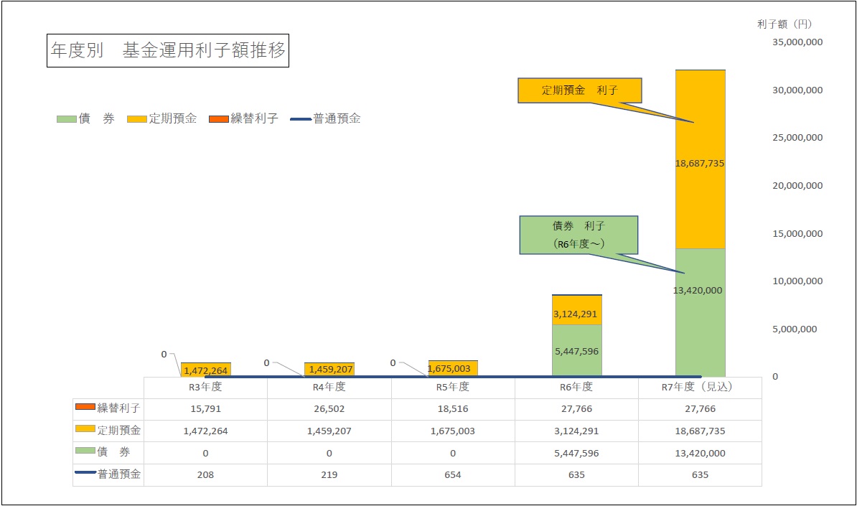The image size is (857, 506).
Task: Click the 654 table cell
Action: tap(453, 475)
